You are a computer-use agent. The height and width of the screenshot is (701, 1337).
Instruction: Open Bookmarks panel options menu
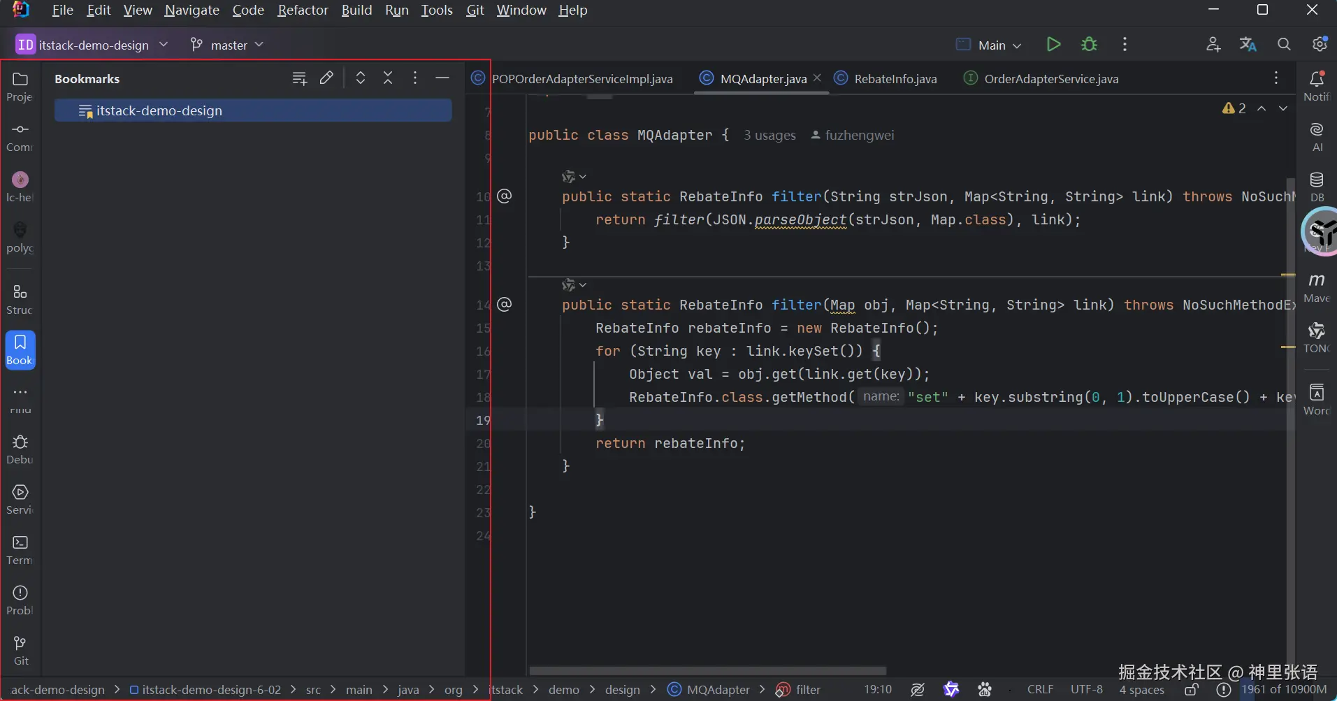click(415, 78)
